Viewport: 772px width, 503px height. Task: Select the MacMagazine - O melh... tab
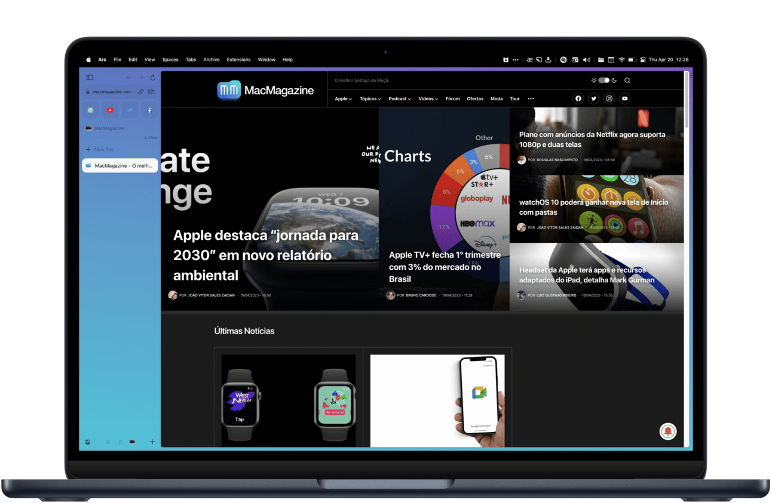[120, 165]
